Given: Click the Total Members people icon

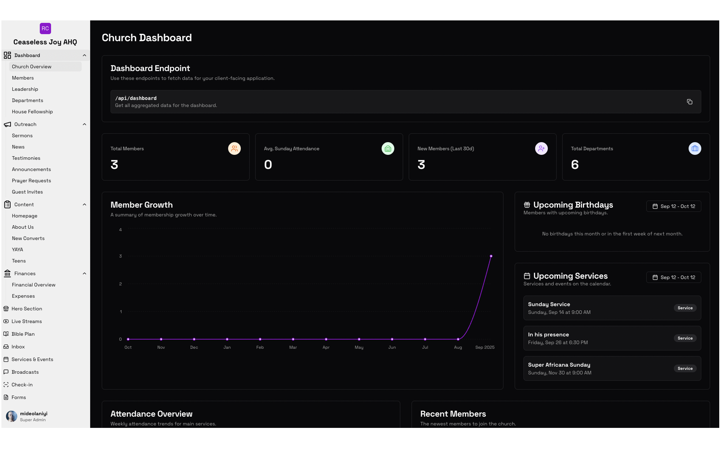Looking at the screenshot, I should [x=234, y=148].
